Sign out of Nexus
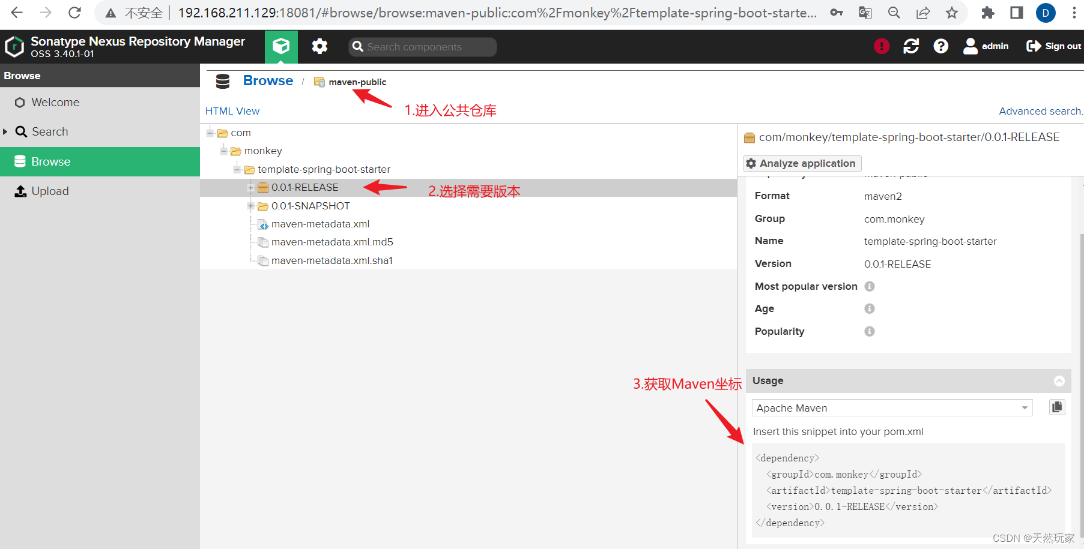The height and width of the screenshot is (549, 1084). (x=1053, y=46)
